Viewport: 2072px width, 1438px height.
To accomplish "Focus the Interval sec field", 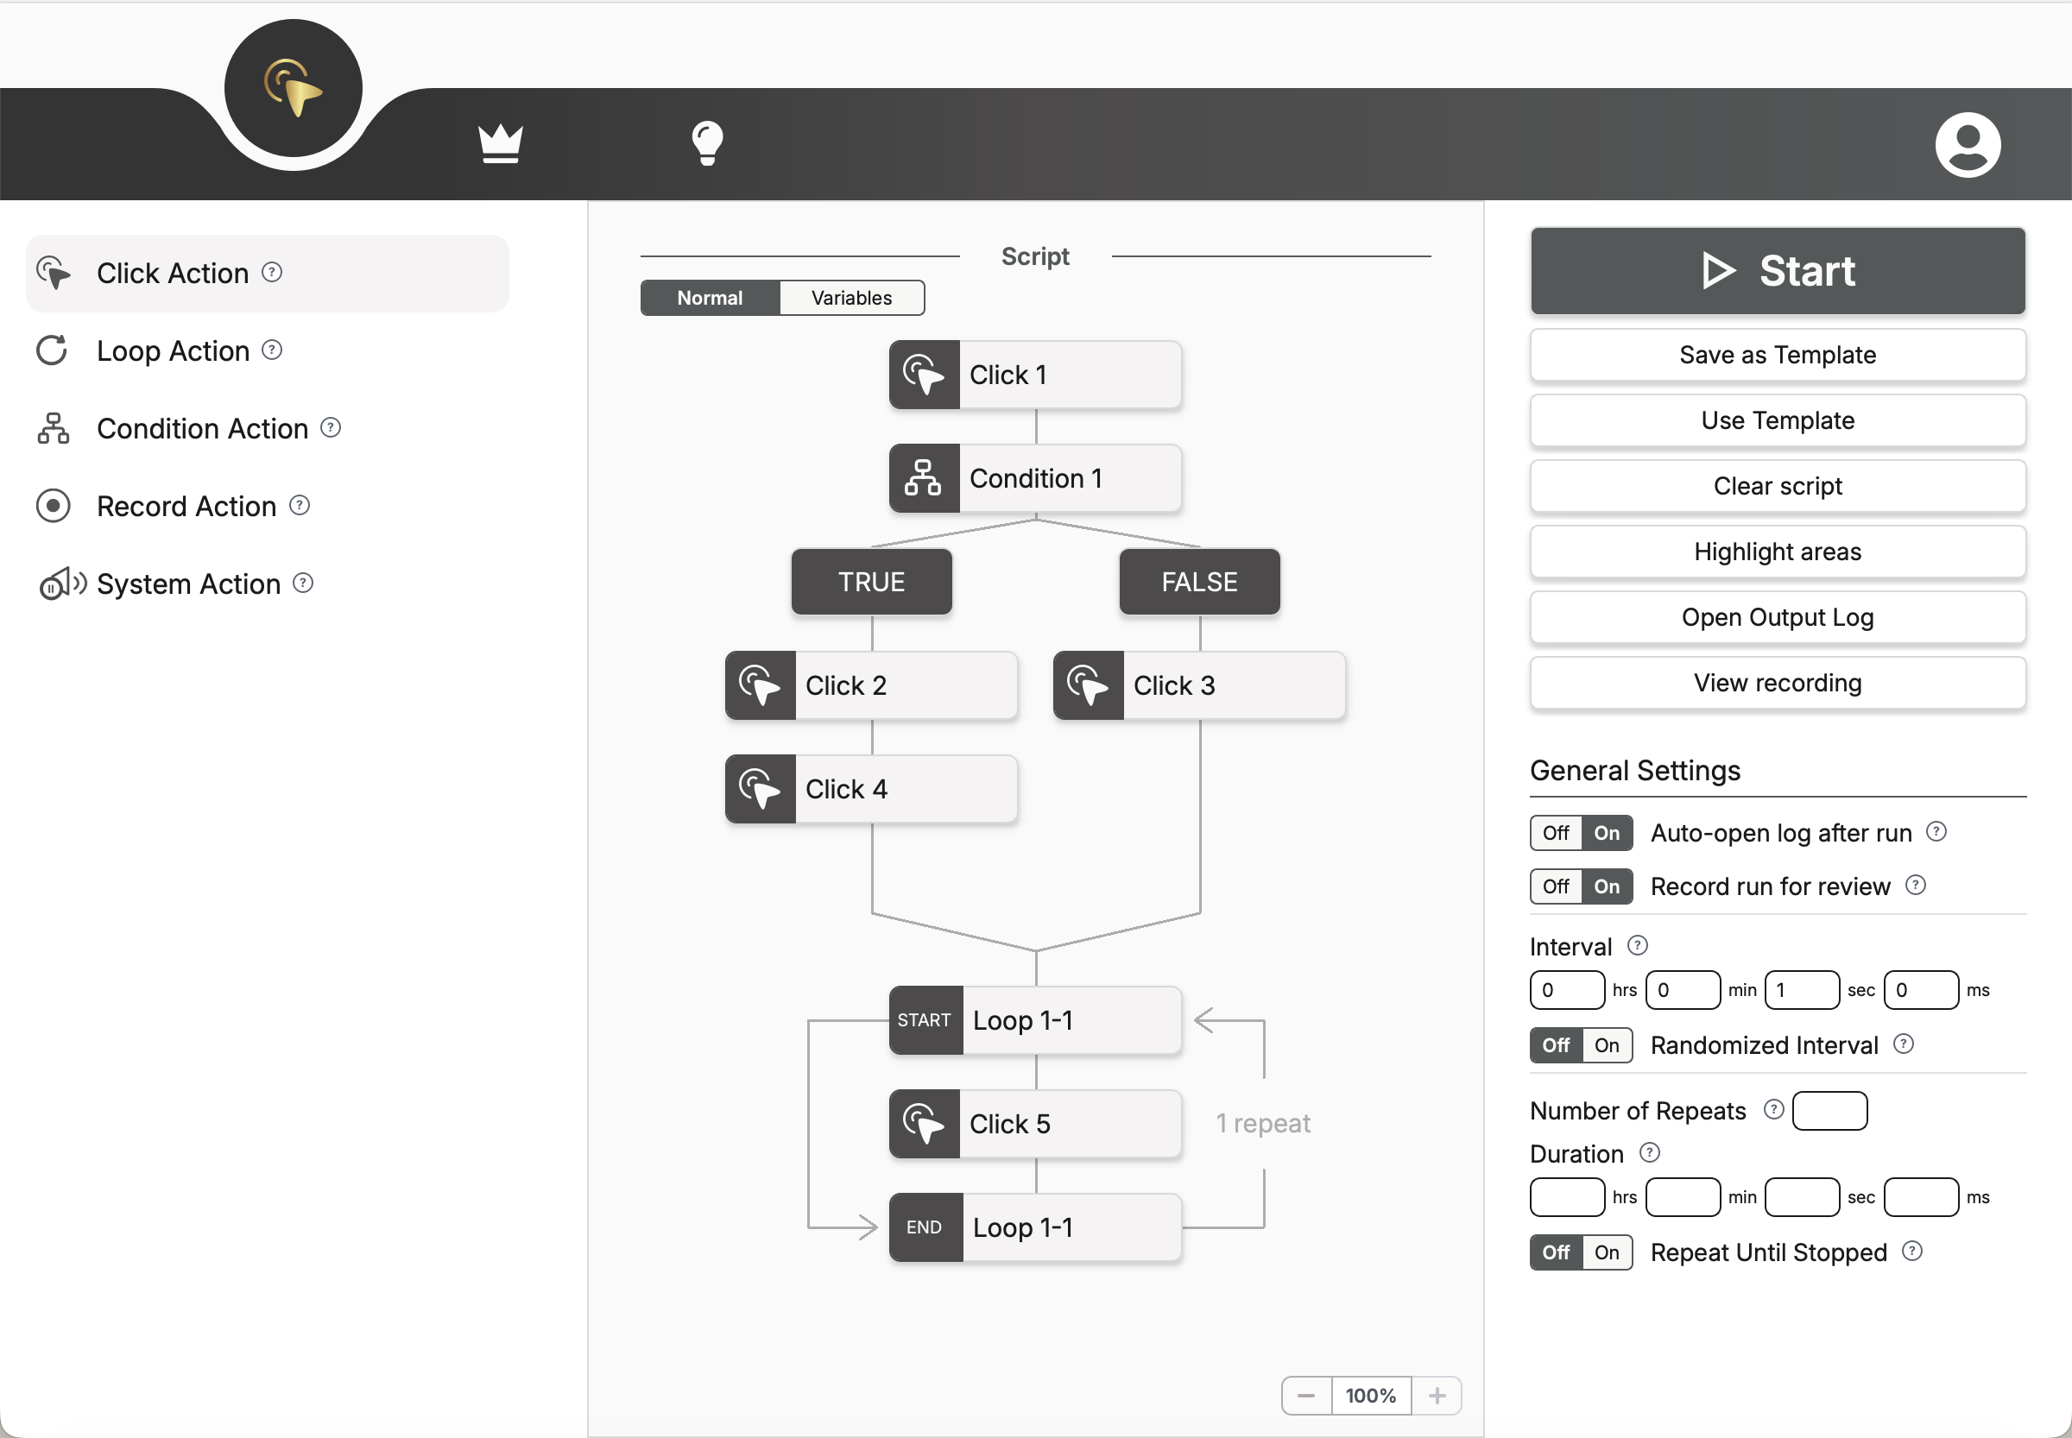I will click(x=1802, y=991).
